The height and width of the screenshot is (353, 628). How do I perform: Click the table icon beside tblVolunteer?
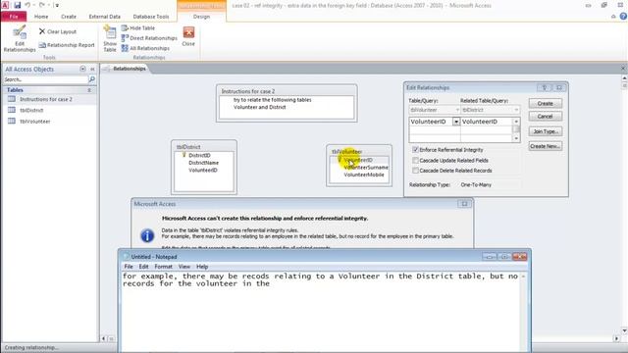pos(12,121)
